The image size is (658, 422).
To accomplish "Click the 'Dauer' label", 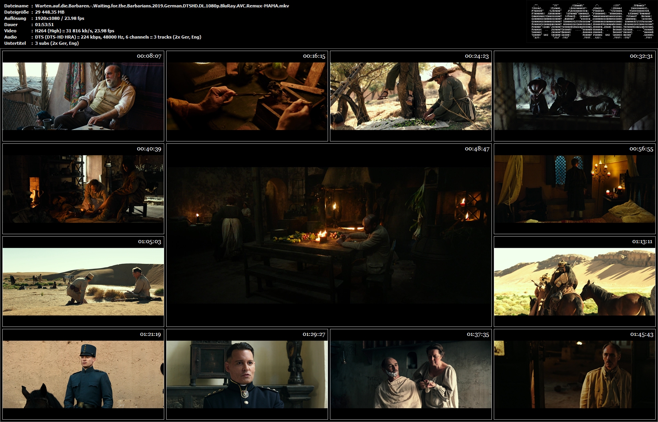I will point(11,25).
